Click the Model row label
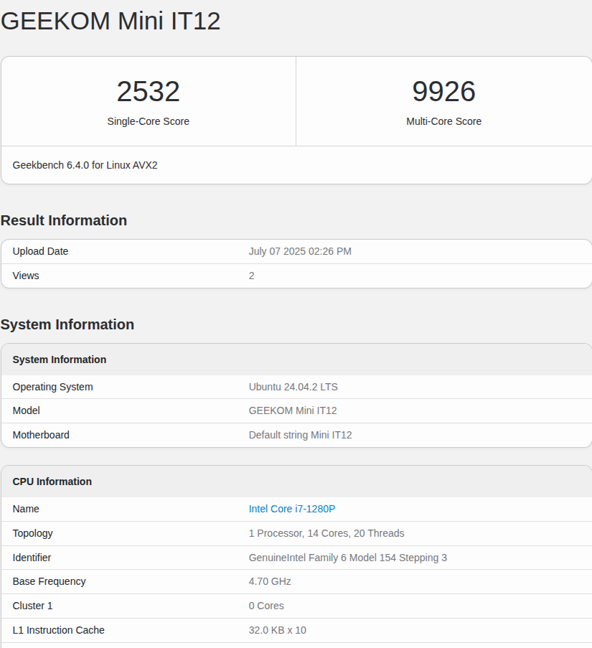The height and width of the screenshot is (648, 592). click(x=27, y=410)
